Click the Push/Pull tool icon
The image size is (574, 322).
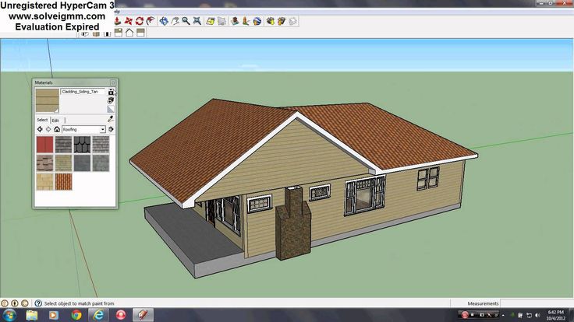pyautogui.click(x=118, y=21)
